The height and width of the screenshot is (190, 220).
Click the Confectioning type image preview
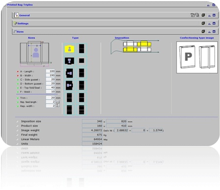(x=197, y=57)
